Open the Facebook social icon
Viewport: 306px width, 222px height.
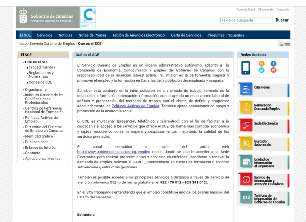tap(273, 64)
